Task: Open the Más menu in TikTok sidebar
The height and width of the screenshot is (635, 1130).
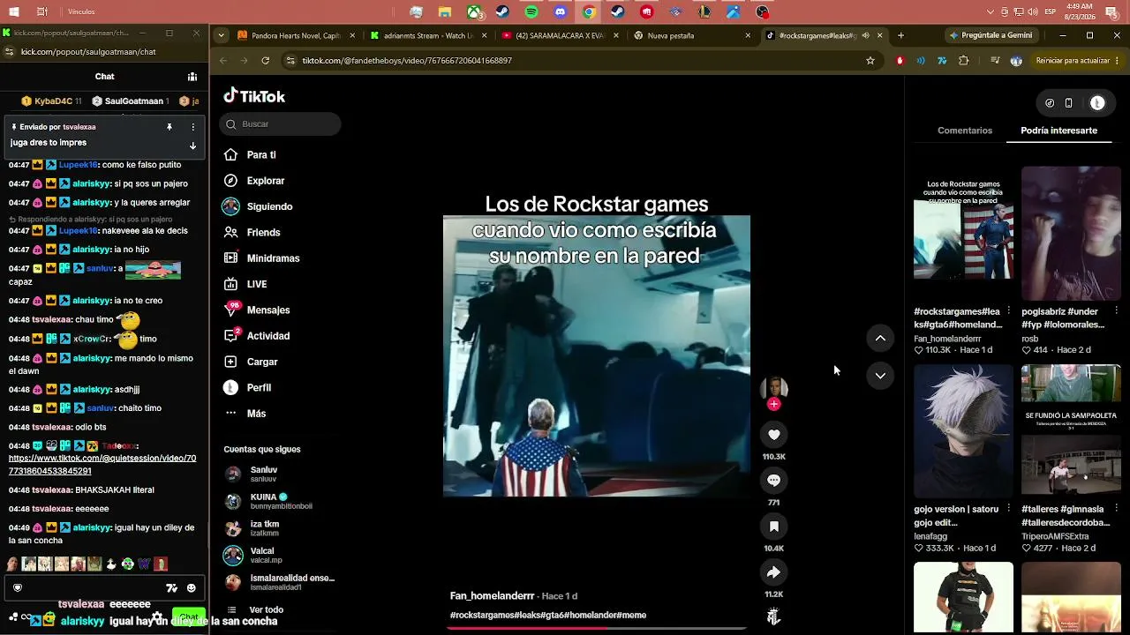Action: 245,414
